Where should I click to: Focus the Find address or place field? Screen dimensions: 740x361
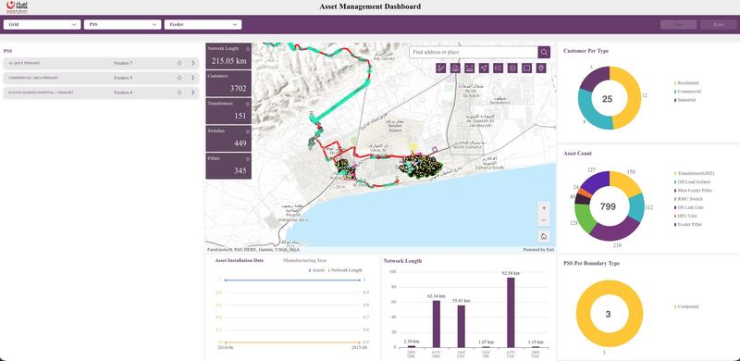[x=474, y=52]
